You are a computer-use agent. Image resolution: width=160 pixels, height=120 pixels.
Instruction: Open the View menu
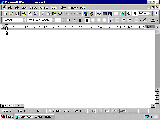(24, 8)
